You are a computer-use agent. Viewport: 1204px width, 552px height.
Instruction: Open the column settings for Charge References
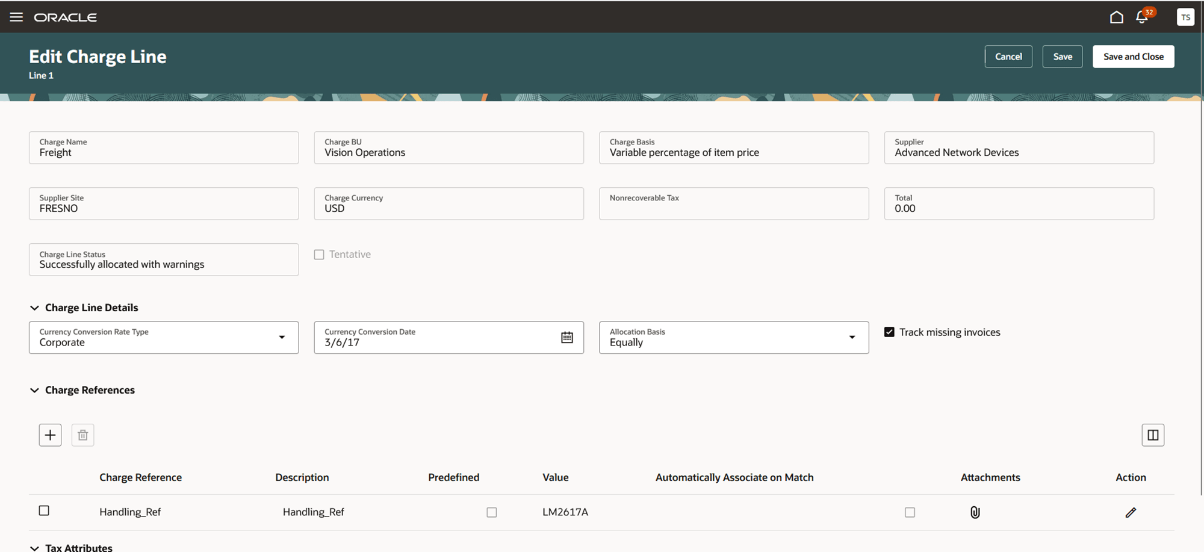click(x=1153, y=435)
